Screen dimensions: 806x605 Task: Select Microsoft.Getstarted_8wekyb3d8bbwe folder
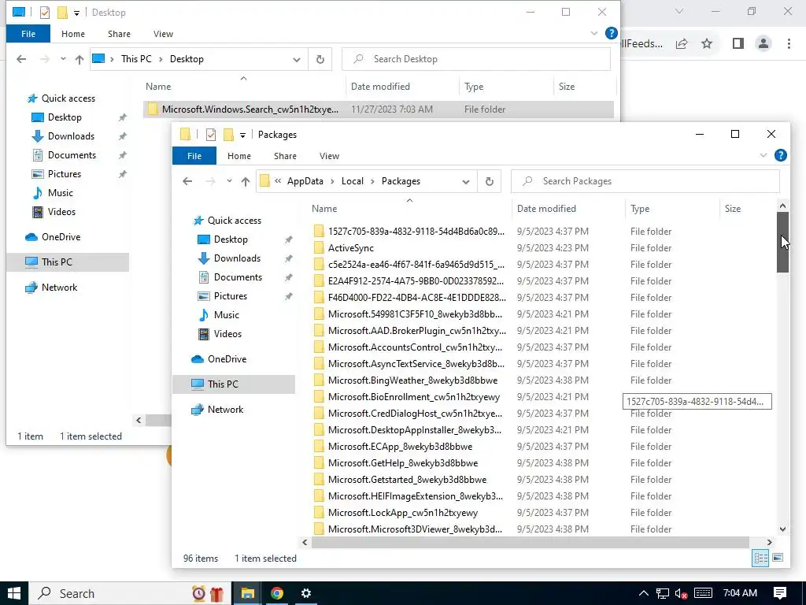pyautogui.click(x=407, y=480)
